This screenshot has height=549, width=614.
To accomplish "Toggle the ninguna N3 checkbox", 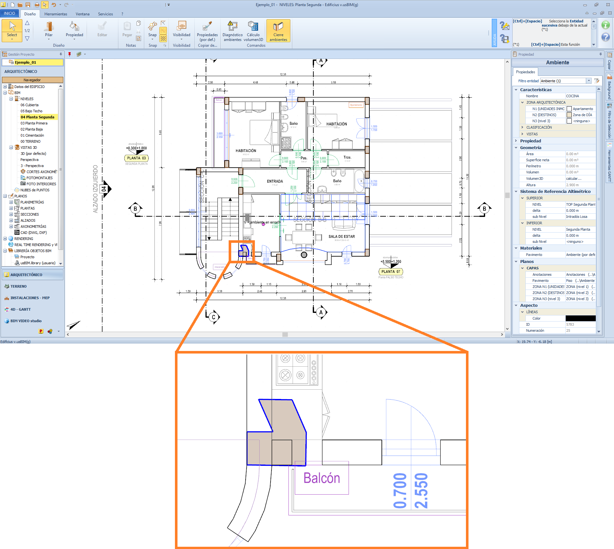I will pos(569,121).
